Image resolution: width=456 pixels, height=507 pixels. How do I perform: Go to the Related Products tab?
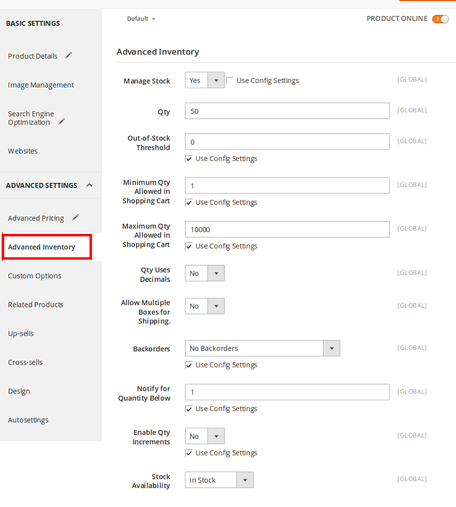coord(36,305)
